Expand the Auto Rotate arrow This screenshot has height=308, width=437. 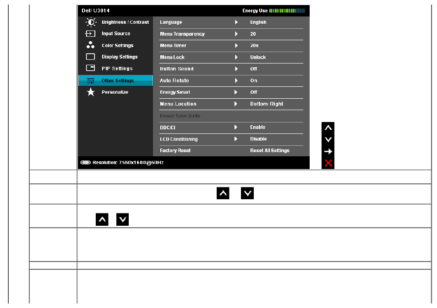[x=236, y=80]
